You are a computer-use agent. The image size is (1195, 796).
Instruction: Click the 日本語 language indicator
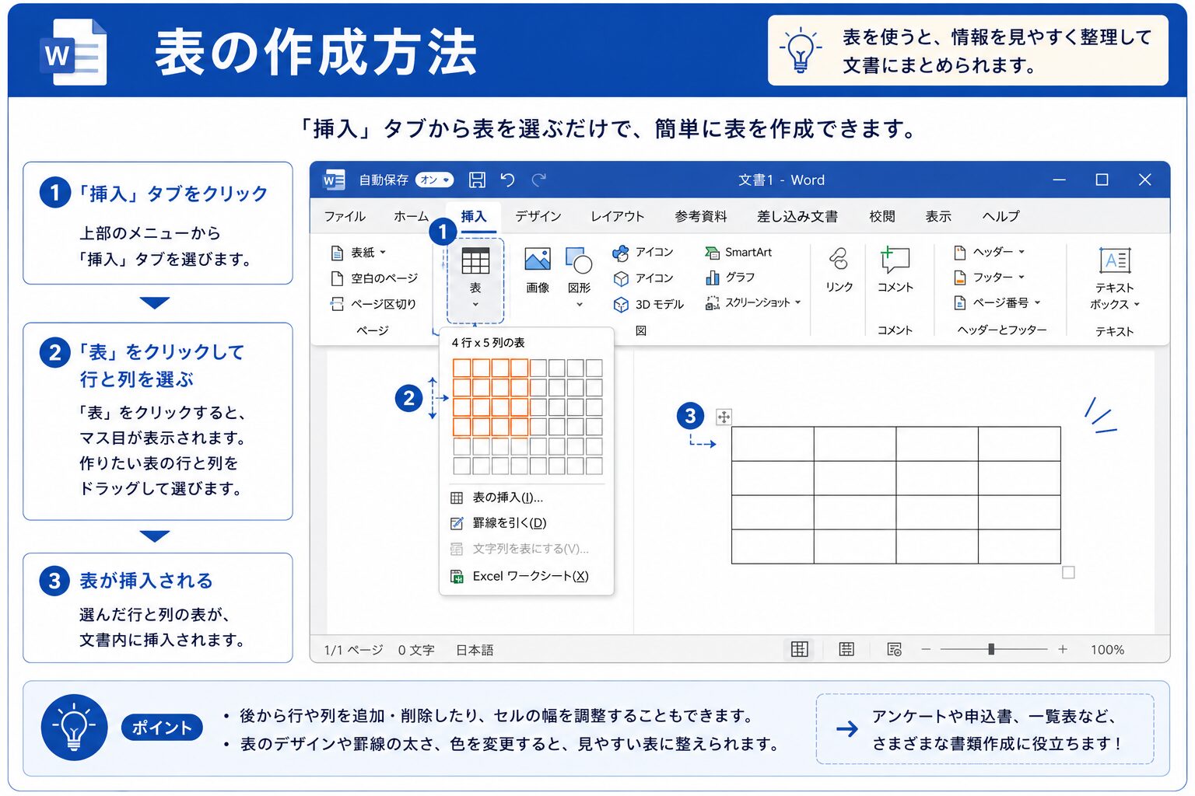[475, 650]
